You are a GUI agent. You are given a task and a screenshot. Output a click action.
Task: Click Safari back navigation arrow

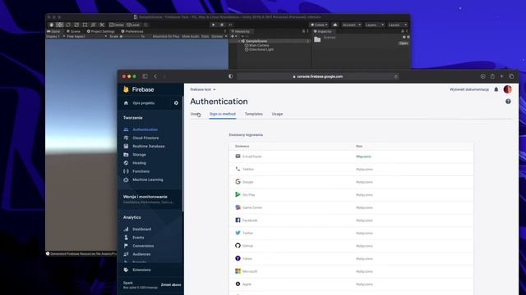click(155, 76)
